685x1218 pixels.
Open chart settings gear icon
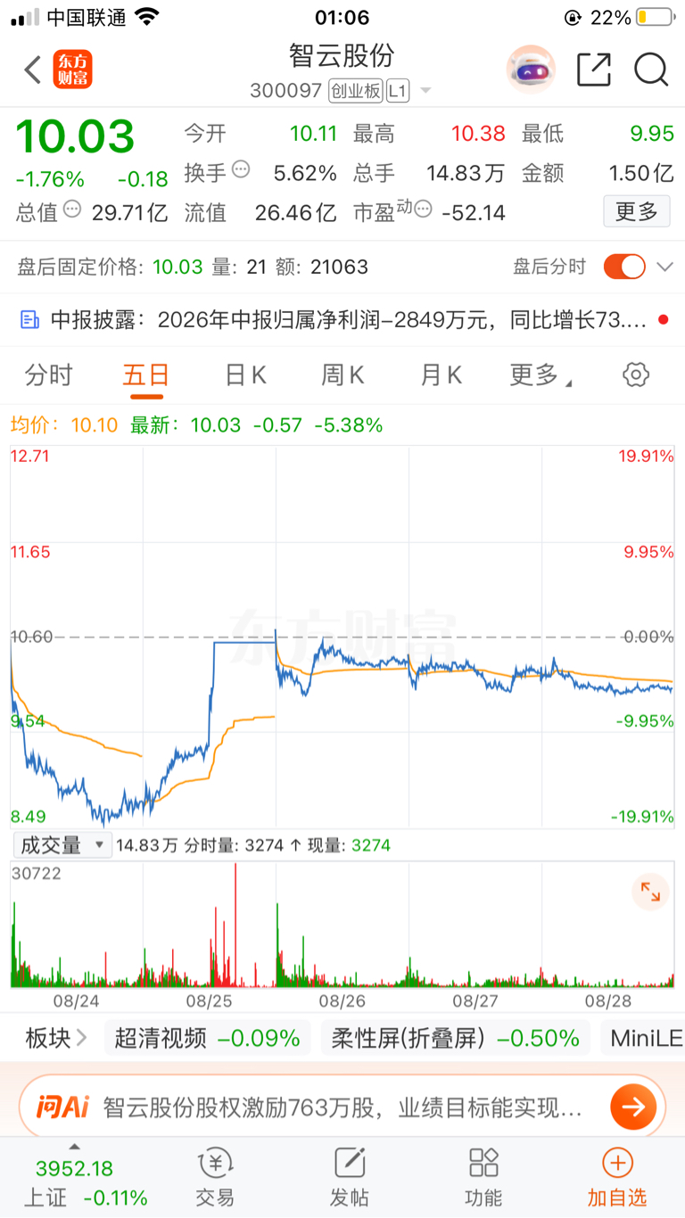click(x=636, y=374)
